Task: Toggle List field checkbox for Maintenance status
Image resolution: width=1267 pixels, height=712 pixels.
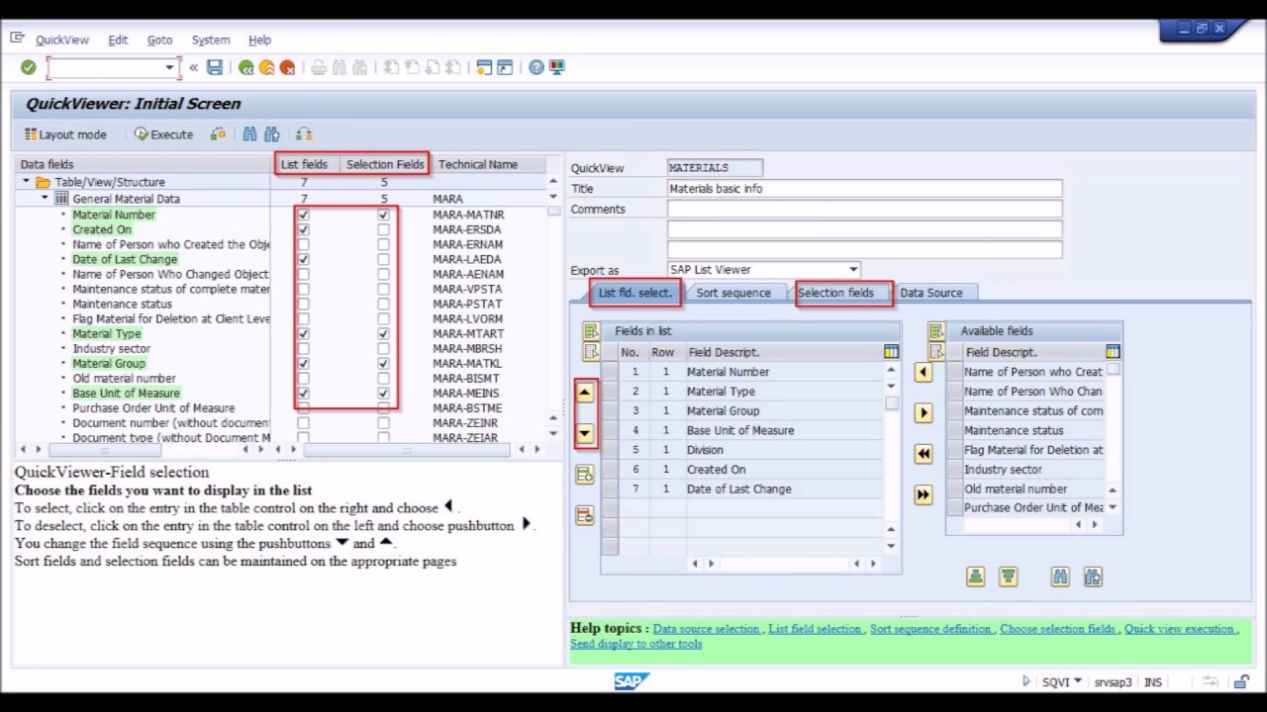Action: [304, 304]
